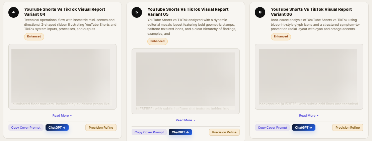Click Precision Refine on Variant 04 card
Viewport: 372px width, 141px height.
[101, 128]
